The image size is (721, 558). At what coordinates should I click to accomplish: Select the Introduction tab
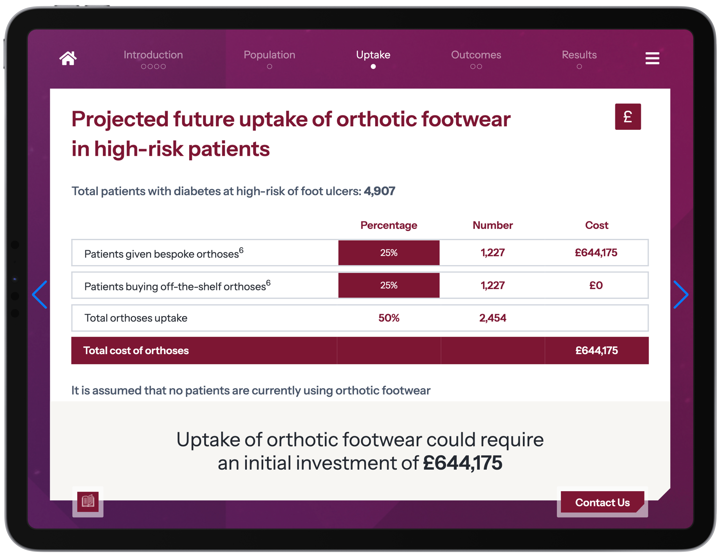click(x=153, y=55)
